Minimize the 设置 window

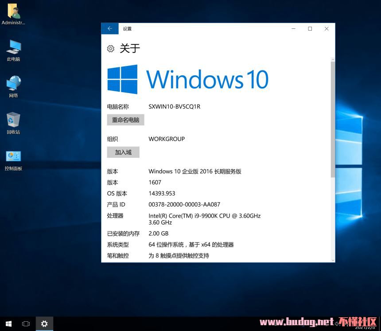[x=294, y=29]
